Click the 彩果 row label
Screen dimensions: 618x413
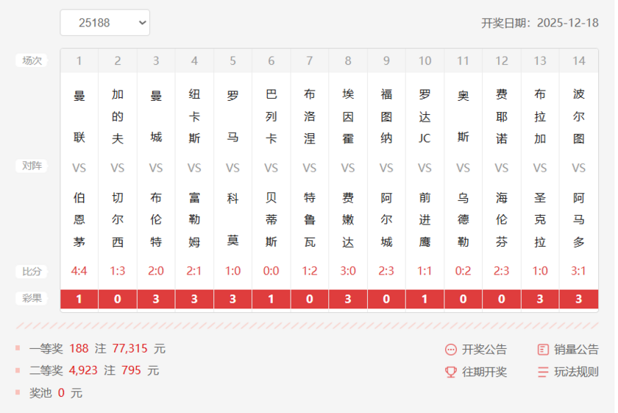[x=32, y=299]
